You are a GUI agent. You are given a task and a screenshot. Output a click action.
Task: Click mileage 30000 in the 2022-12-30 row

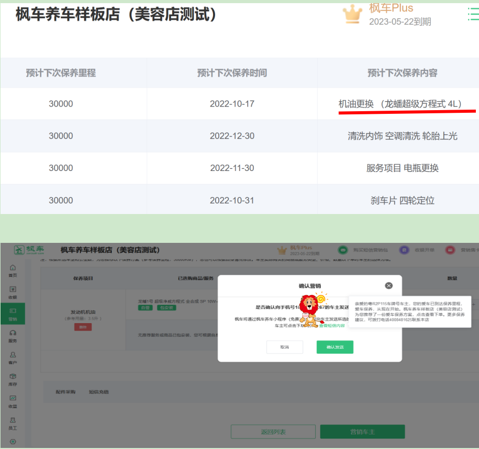61,136
